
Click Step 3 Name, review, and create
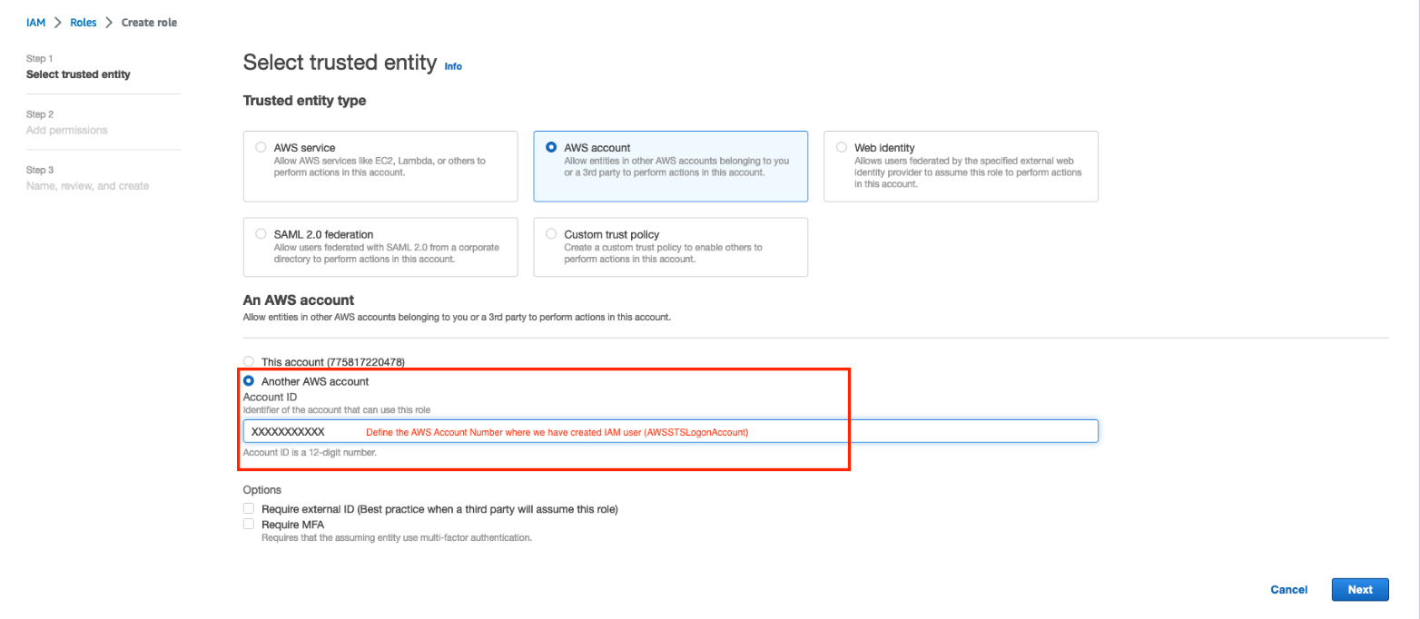click(x=82, y=185)
